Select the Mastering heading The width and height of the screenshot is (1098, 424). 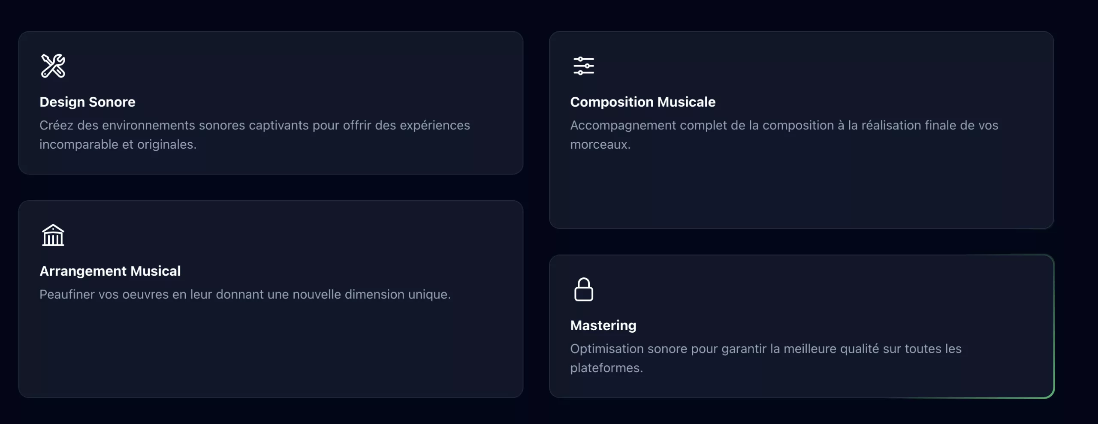pos(603,325)
